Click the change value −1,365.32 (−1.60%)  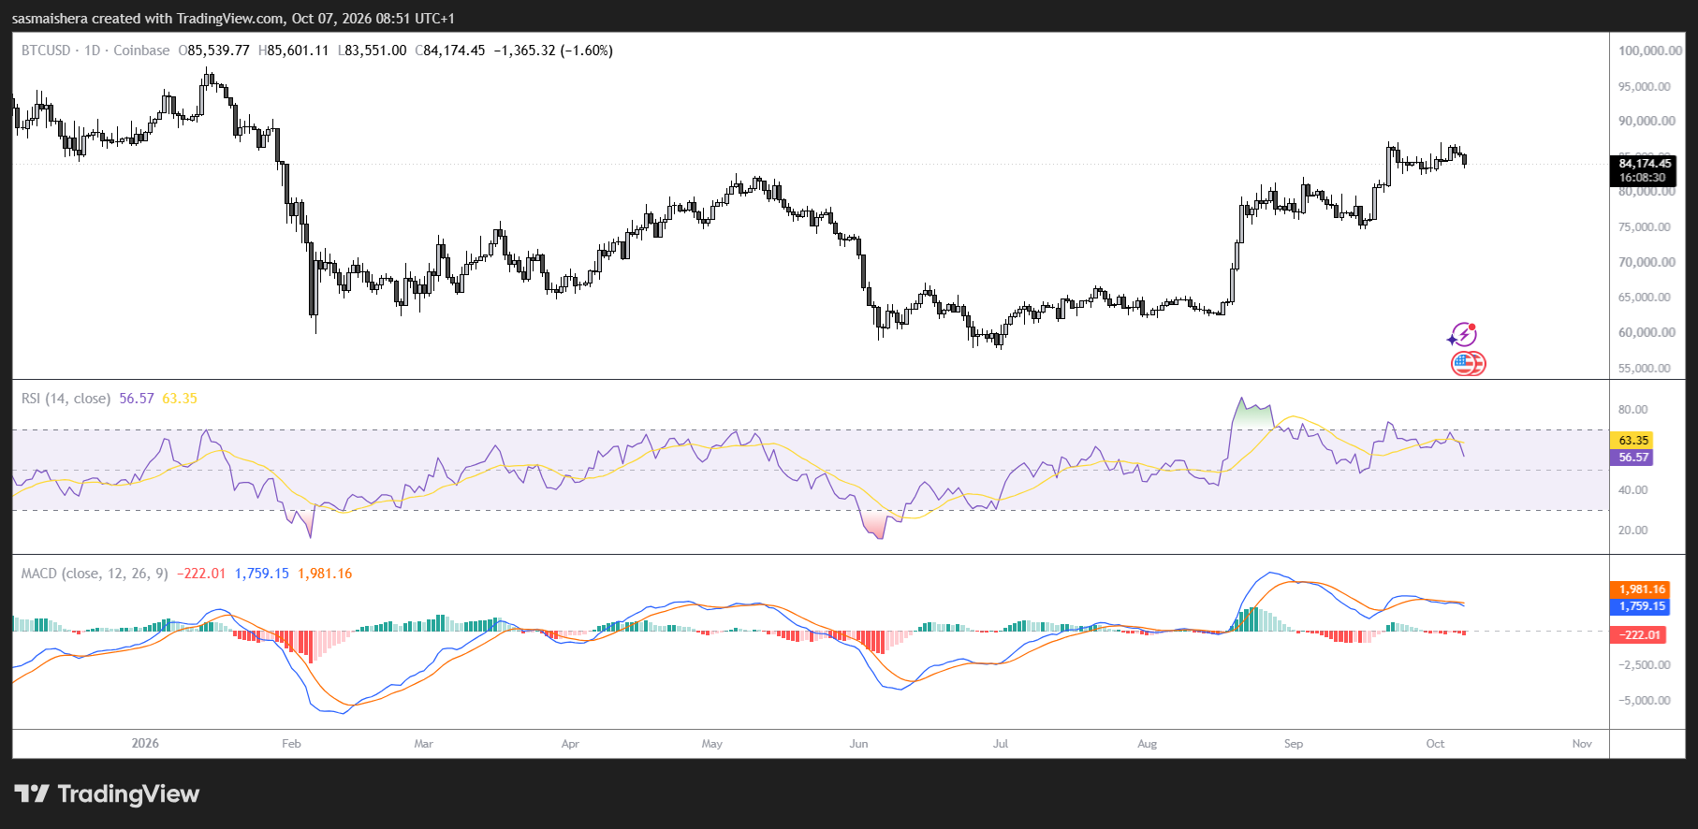[553, 51]
